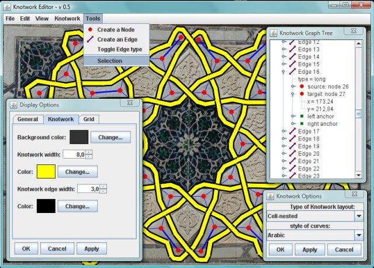Expand left anchor entry

point(293,116)
